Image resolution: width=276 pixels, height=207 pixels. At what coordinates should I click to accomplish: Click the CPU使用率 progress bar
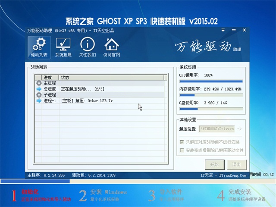(x=211, y=81)
